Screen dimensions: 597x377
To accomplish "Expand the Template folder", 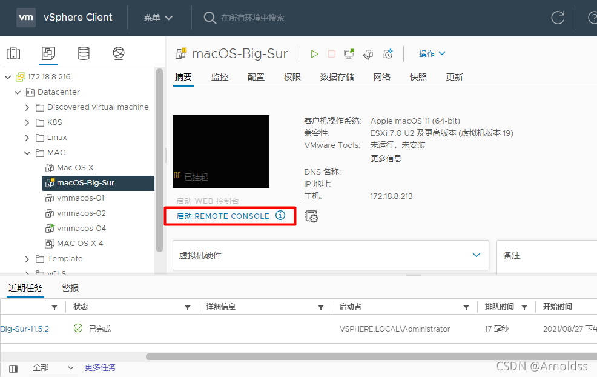I will pyautogui.click(x=27, y=259).
